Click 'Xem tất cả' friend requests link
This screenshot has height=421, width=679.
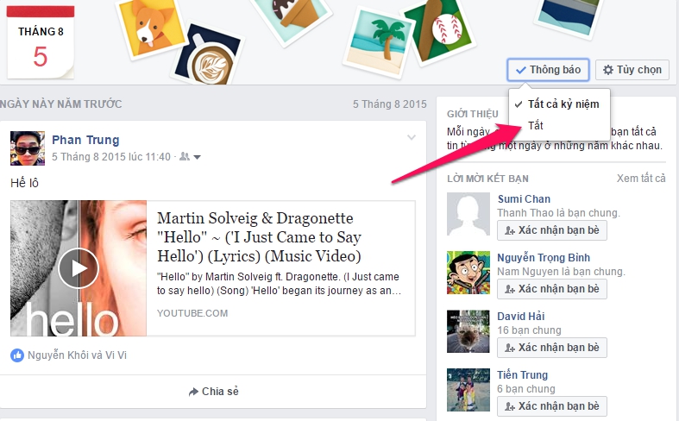641,179
